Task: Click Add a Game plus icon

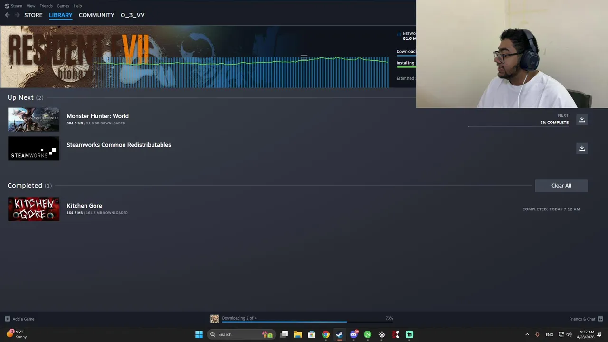Action: (x=7, y=319)
